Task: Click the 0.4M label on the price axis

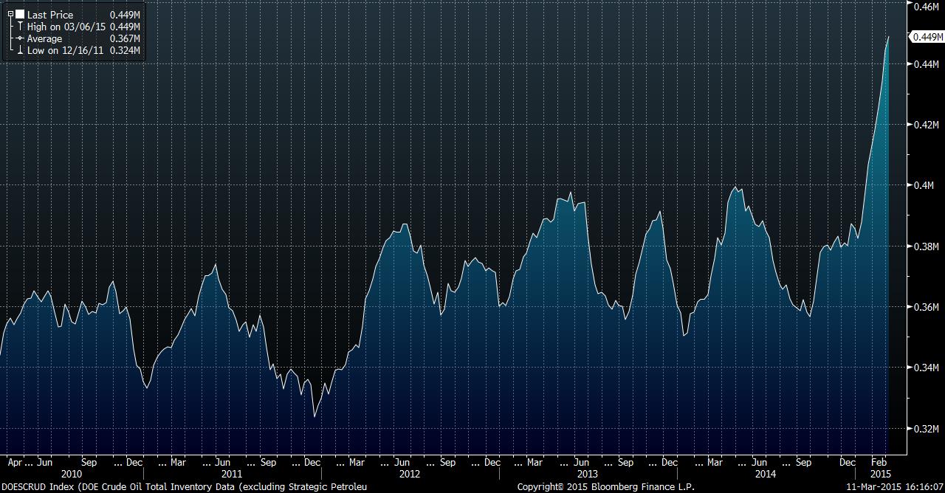Action: (x=924, y=185)
